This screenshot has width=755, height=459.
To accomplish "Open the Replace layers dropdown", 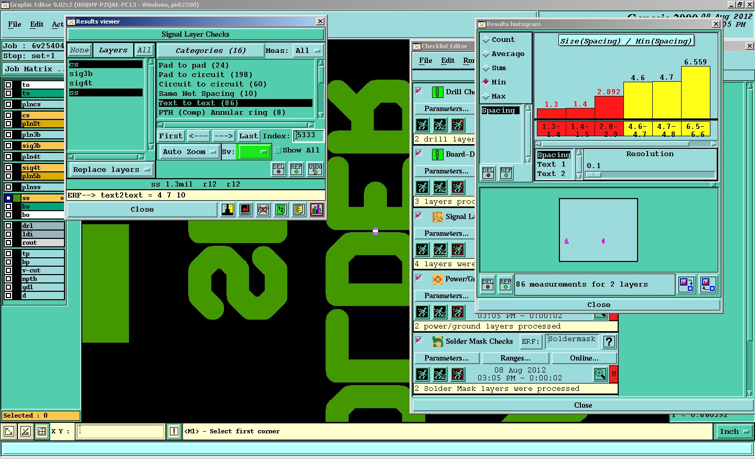I will [112, 170].
